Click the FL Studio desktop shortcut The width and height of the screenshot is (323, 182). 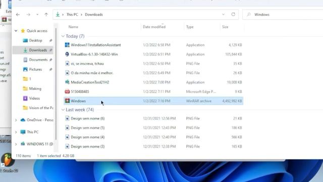point(8,163)
